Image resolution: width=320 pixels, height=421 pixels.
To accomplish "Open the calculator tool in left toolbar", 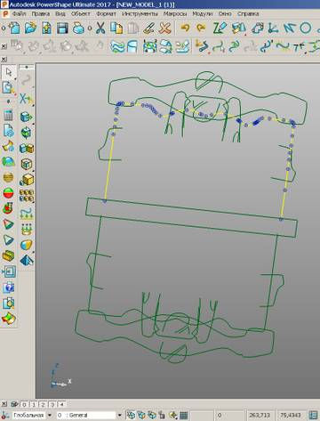I will (x=8, y=115).
